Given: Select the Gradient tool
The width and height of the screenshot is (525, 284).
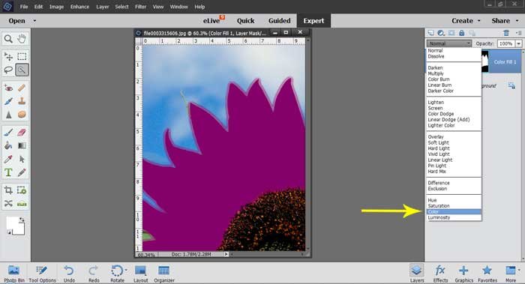Looking at the screenshot, I should pos(22,146).
